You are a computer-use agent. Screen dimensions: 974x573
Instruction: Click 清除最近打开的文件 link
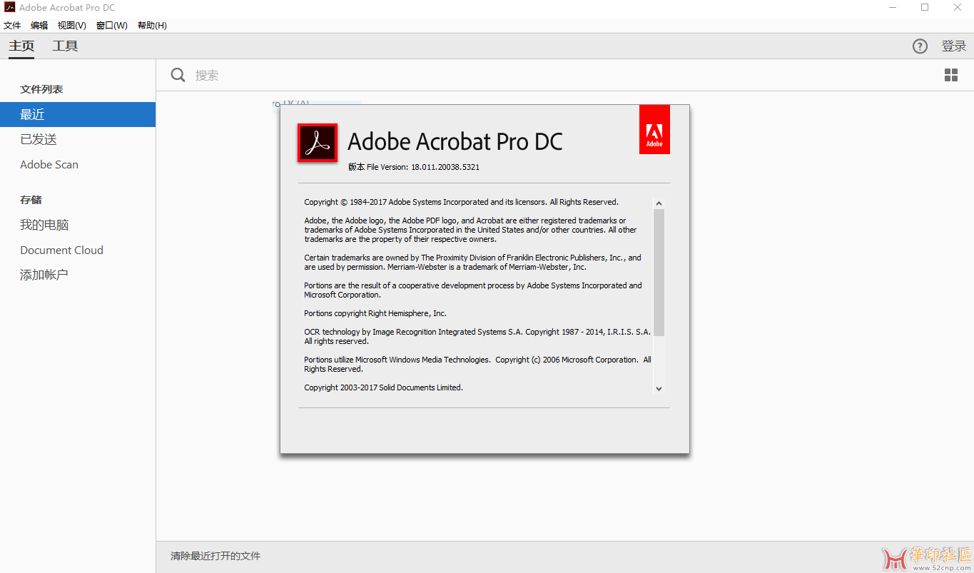point(215,556)
